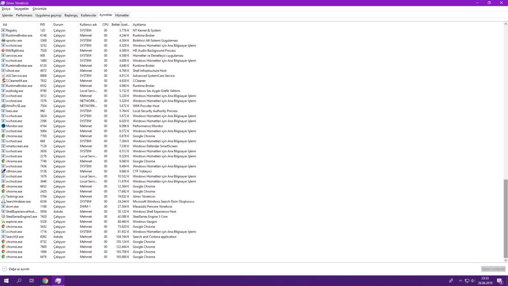Image resolution: width=508 pixels, height=286 pixels.
Task: Click the dwm.exe icon
Action: (3, 206)
